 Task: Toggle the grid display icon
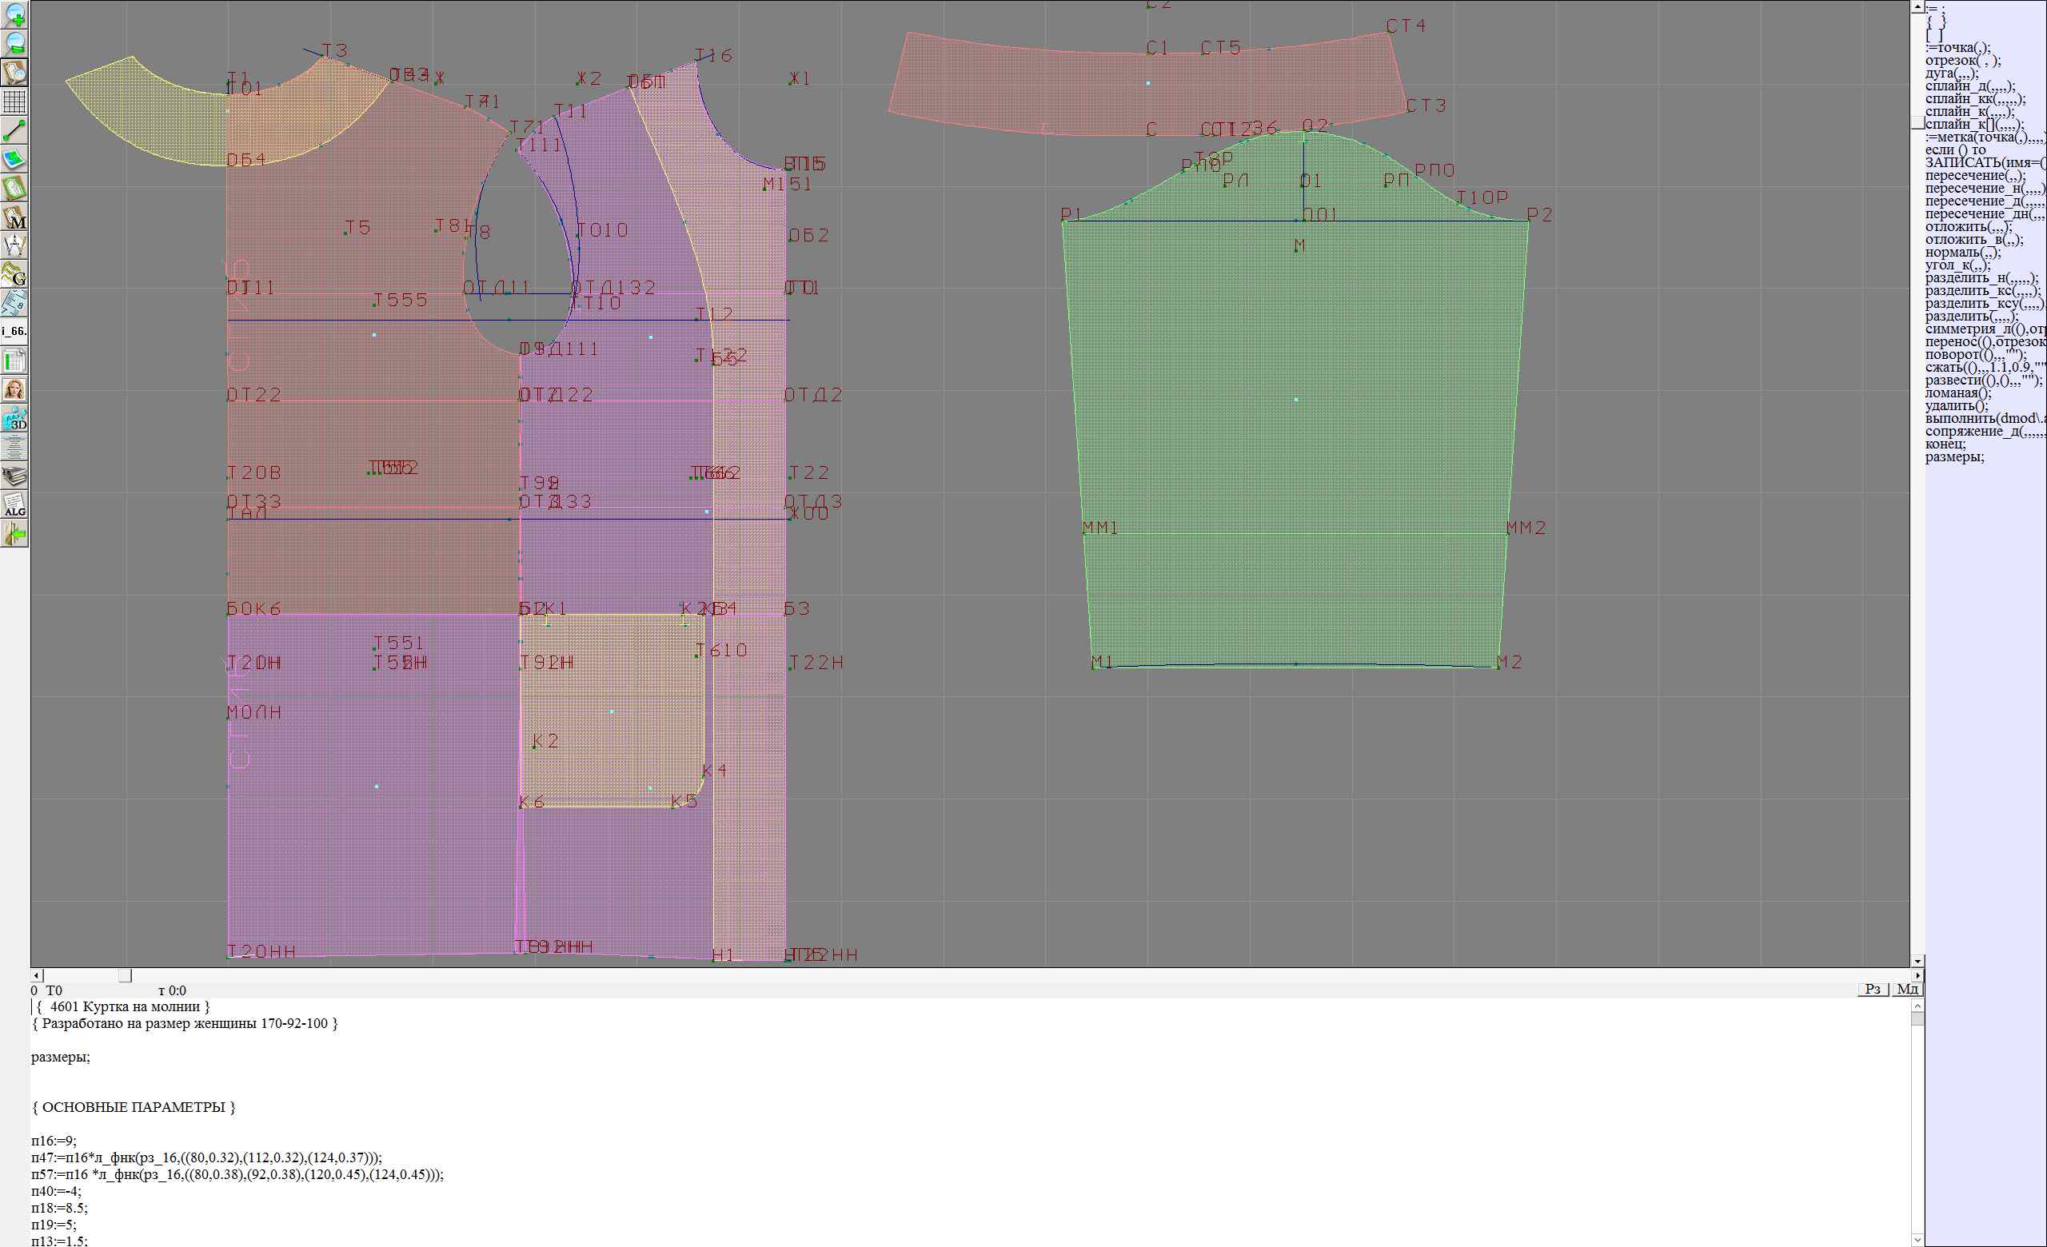coord(14,102)
